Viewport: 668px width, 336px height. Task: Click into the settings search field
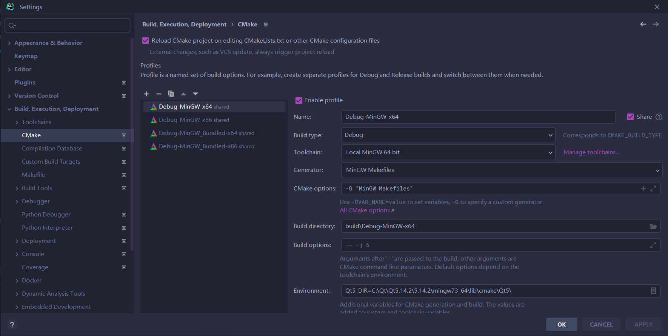point(68,26)
